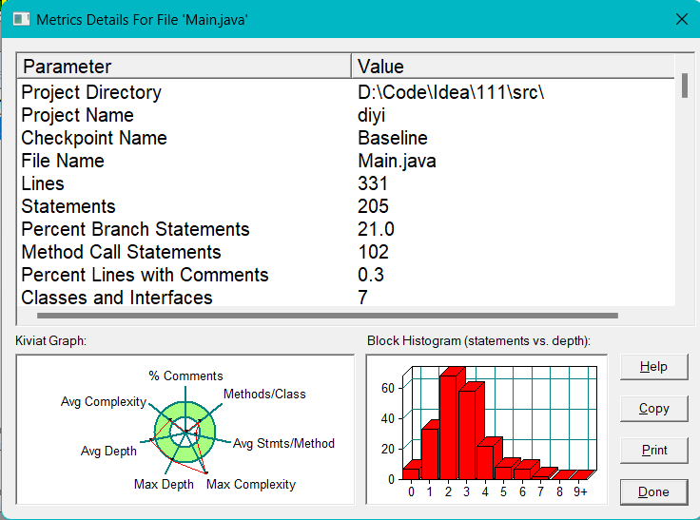Viewport: 700px width, 520px height.
Task: Click the method call value 102
Action: pyautogui.click(x=373, y=252)
